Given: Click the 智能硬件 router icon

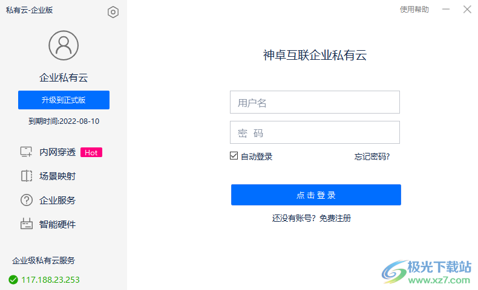Looking at the screenshot, I should pyautogui.click(x=27, y=224).
